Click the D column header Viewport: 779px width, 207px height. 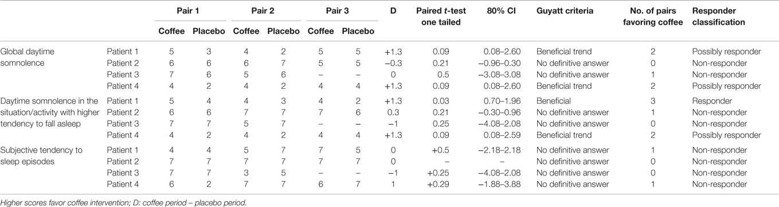click(x=390, y=11)
